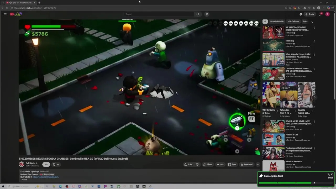
Task: Save video to a playlist
Action: pyautogui.click(x=232, y=164)
